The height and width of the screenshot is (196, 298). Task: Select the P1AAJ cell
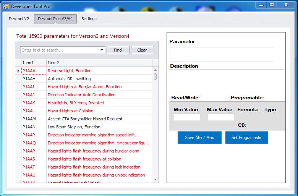[x=34, y=95]
